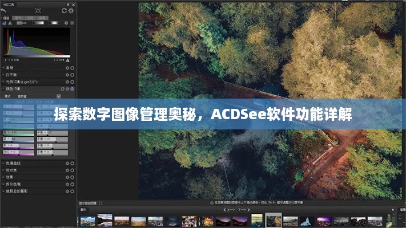The width and height of the screenshot is (406, 228).
Task: Switch to the 调谐 tab
Action: pyautogui.click(x=6, y=18)
